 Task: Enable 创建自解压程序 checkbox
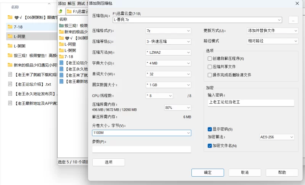coord(210,59)
